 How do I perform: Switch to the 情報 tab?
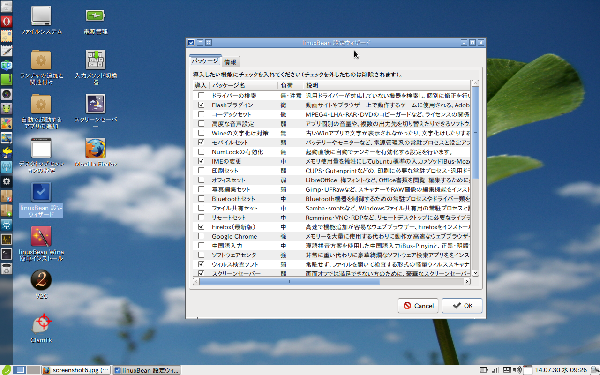(230, 62)
